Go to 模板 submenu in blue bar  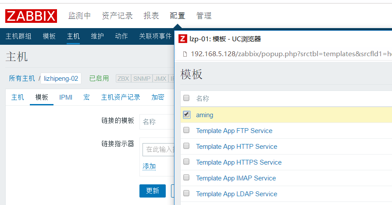pyautogui.click(x=49, y=36)
